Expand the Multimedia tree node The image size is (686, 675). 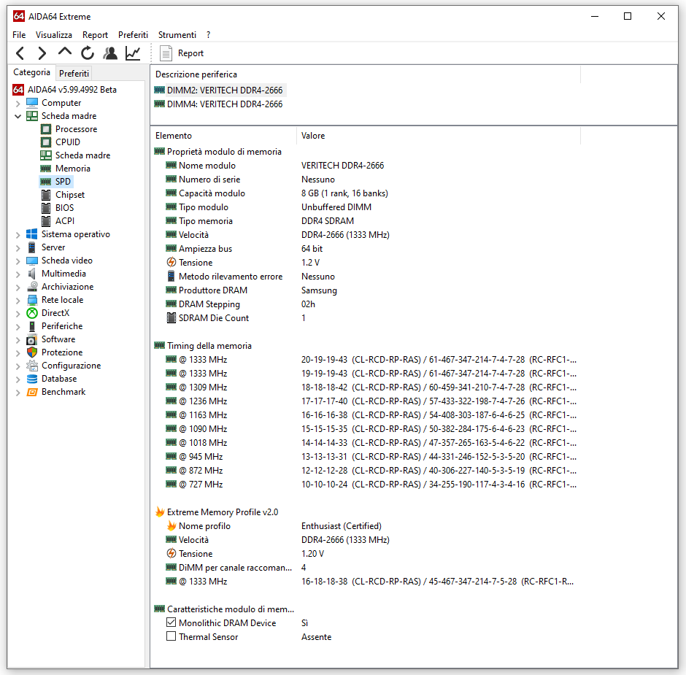click(x=18, y=274)
